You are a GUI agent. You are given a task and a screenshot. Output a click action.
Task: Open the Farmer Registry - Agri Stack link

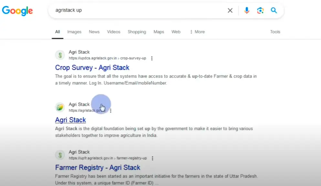[98, 167]
